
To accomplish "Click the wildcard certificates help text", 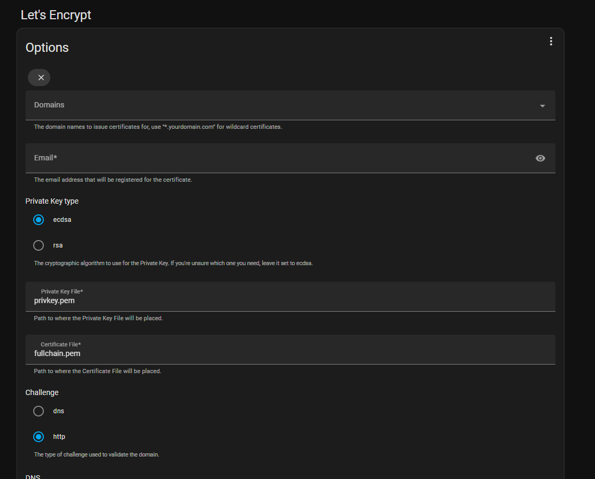I will (x=158, y=127).
